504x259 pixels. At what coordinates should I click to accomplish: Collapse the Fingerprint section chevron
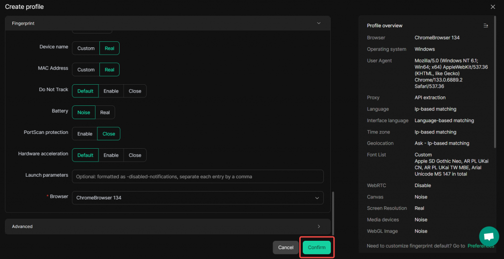[x=318, y=23]
